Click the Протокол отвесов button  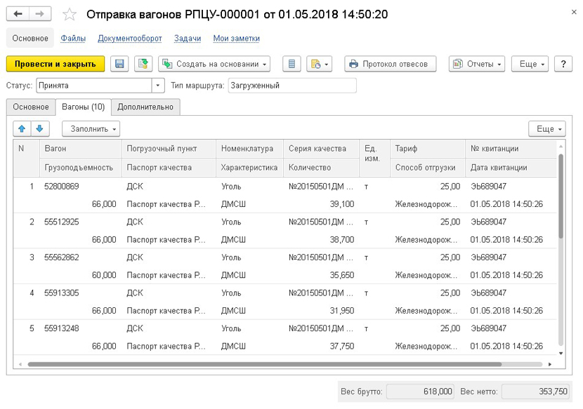coord(390,64)
